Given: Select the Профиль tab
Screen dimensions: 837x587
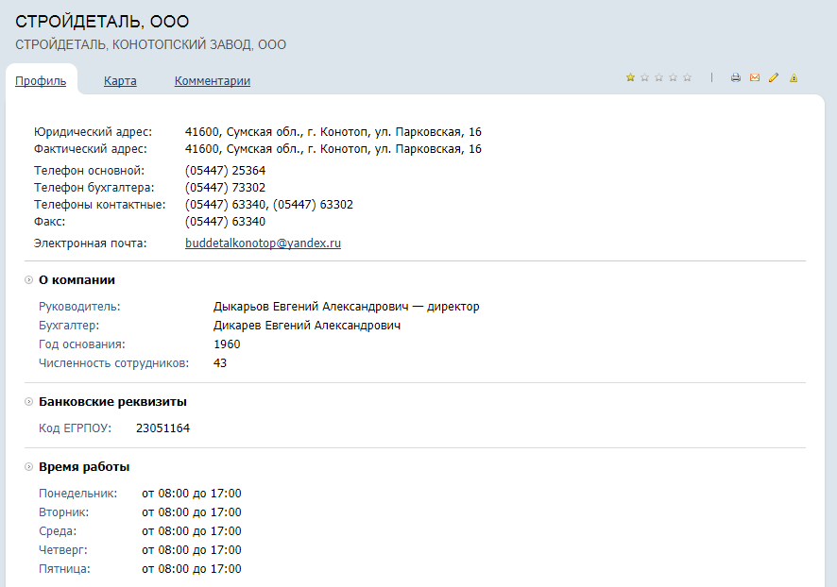Looking at the screenshot, I should 41,81.
